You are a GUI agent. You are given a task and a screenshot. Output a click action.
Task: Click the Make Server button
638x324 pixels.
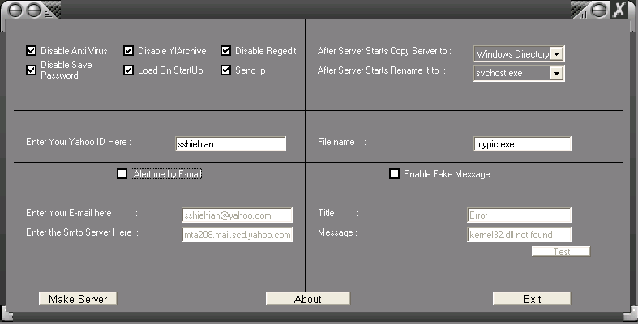78,299
